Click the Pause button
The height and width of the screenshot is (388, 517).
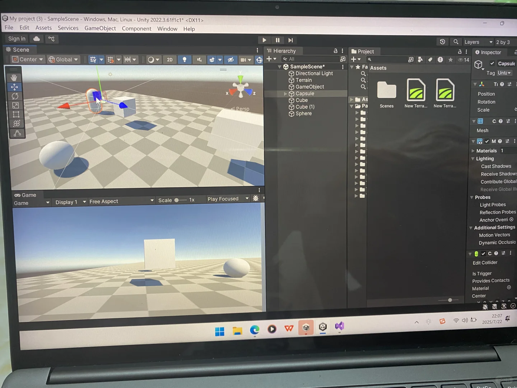tap(278, 40)
